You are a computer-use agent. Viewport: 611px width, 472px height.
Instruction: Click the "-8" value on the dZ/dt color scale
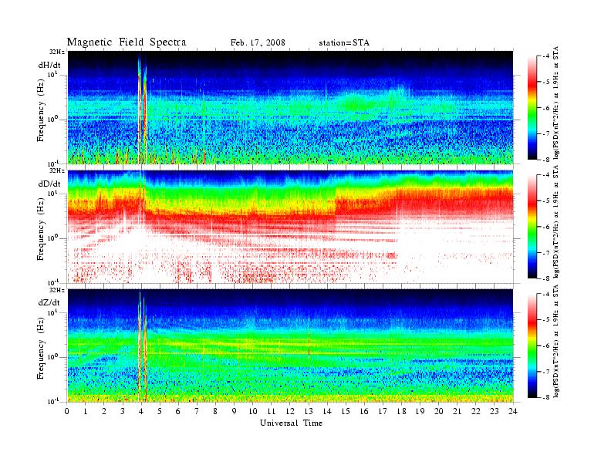[546, 397]
